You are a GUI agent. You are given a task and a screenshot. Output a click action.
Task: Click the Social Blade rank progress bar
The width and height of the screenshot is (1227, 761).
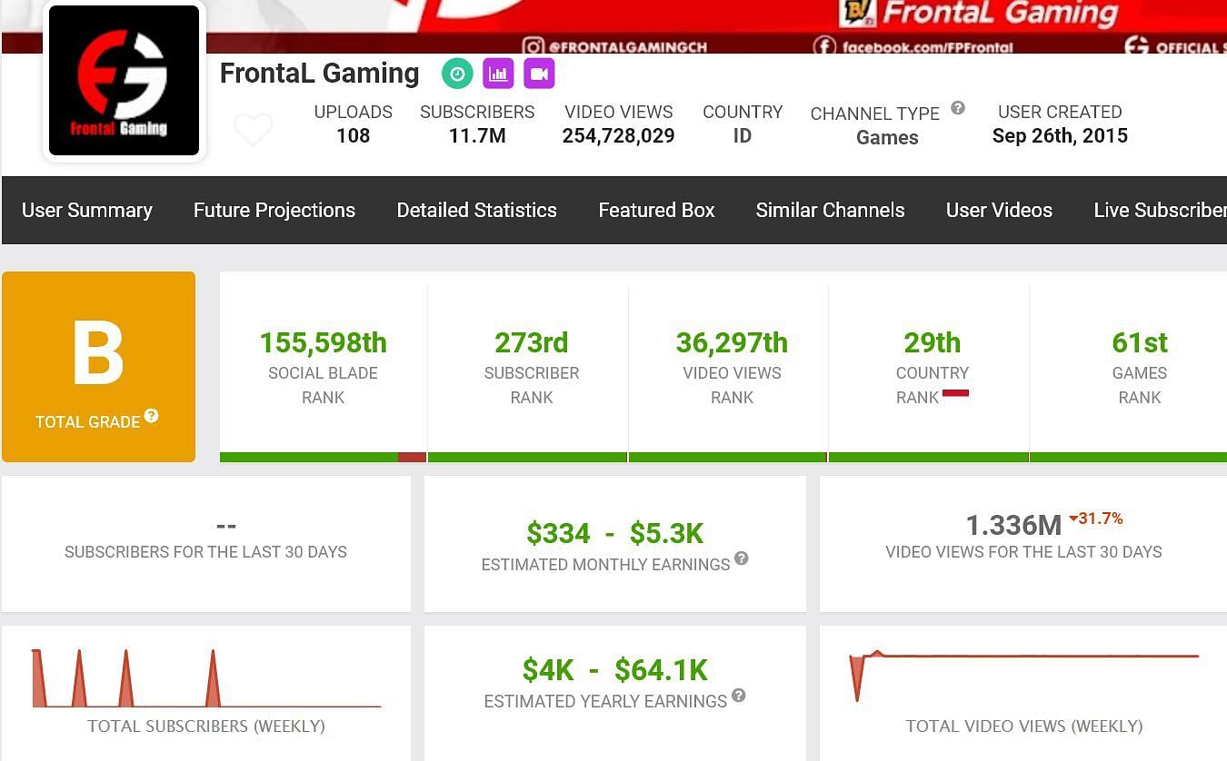point(324,457)
